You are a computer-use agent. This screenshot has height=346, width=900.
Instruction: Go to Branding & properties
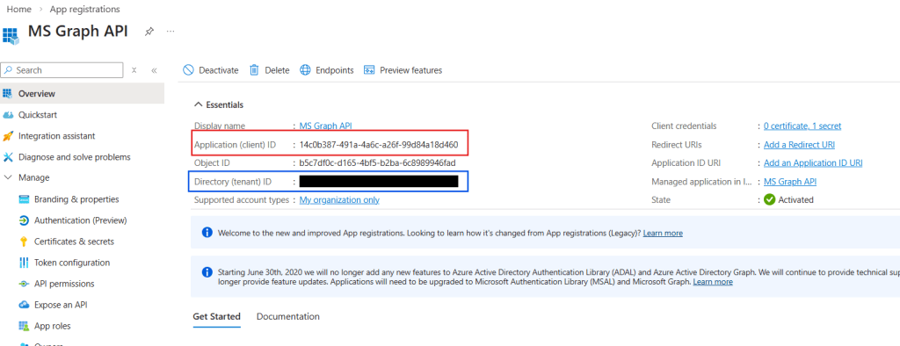click(76, 199)
